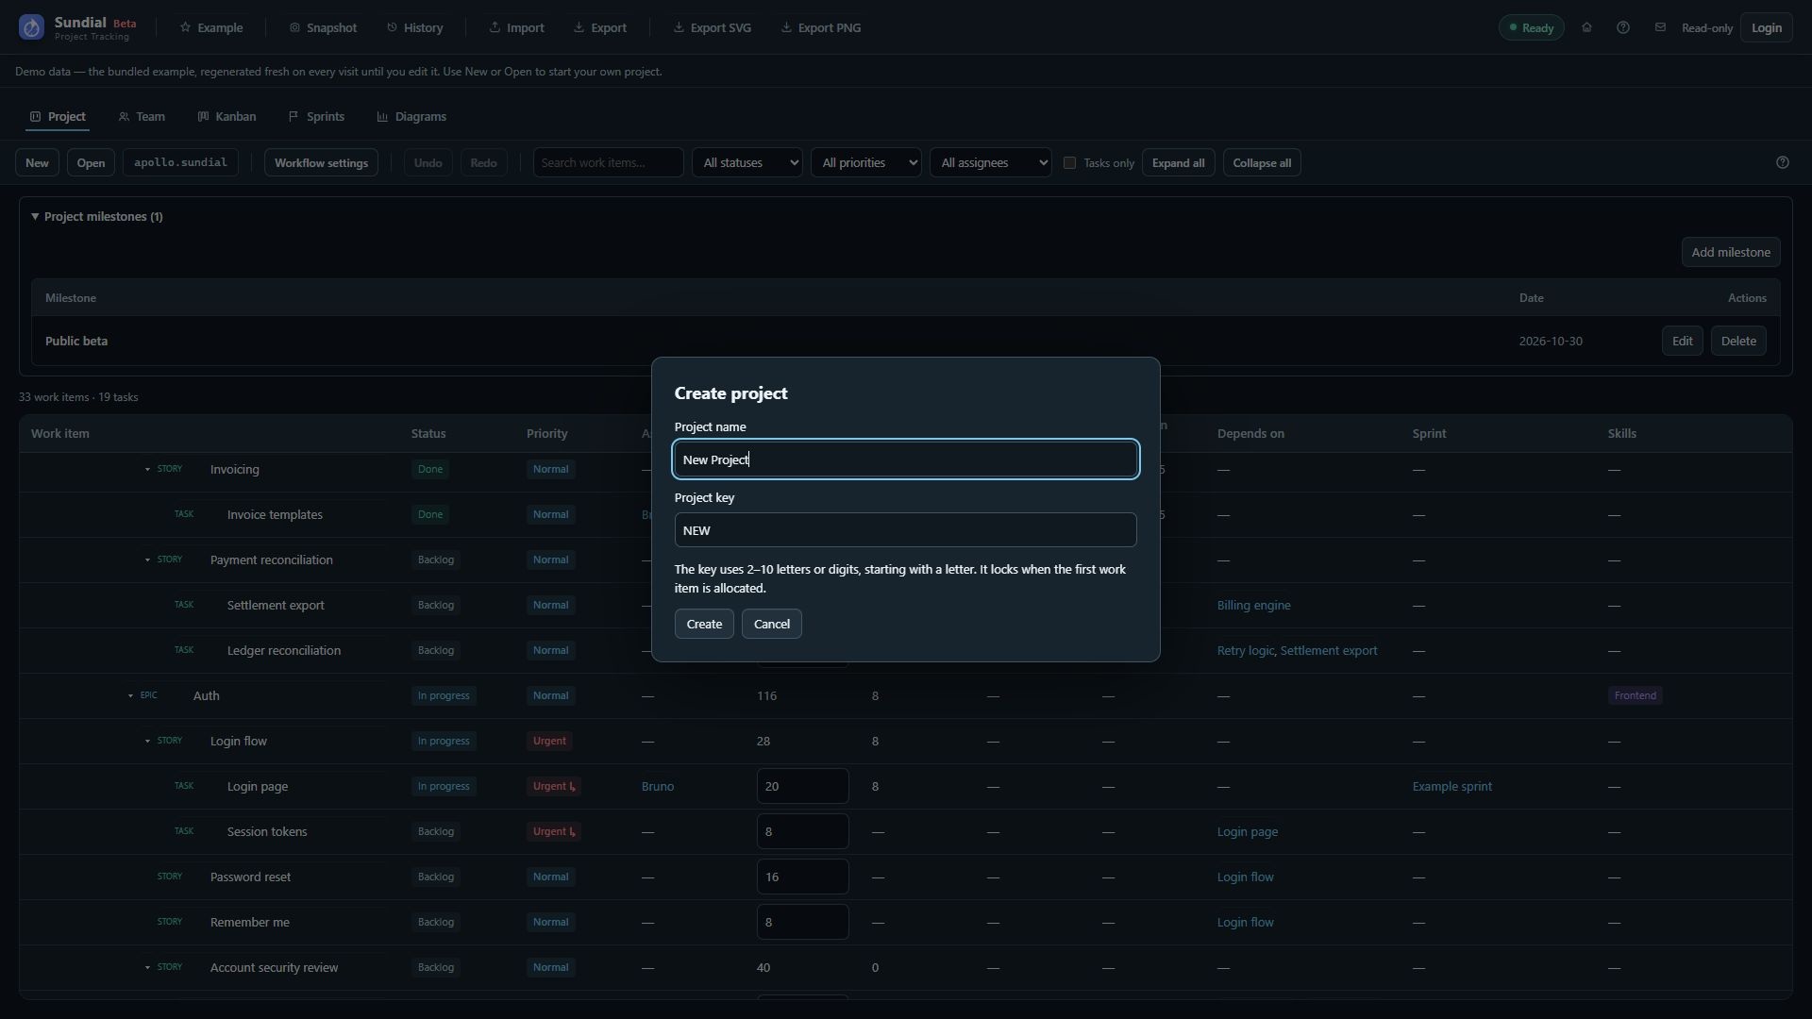Click the Project name field
This screenshot has width=1812, height=1019.
coord(906,459)
